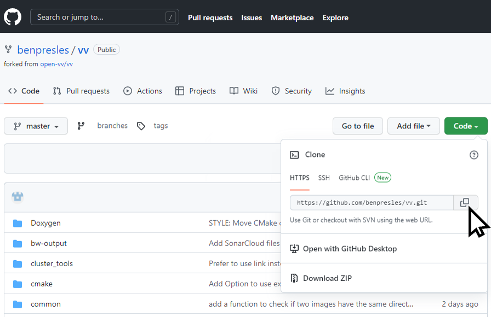Open the cmake folder
Image resolution: width=491 pixels, height=317 pixels.
42,284
